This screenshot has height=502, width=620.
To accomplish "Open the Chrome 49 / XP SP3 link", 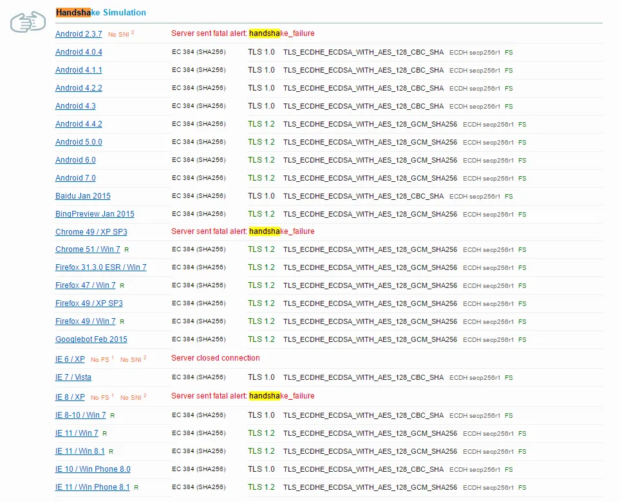I will point(91,232).
